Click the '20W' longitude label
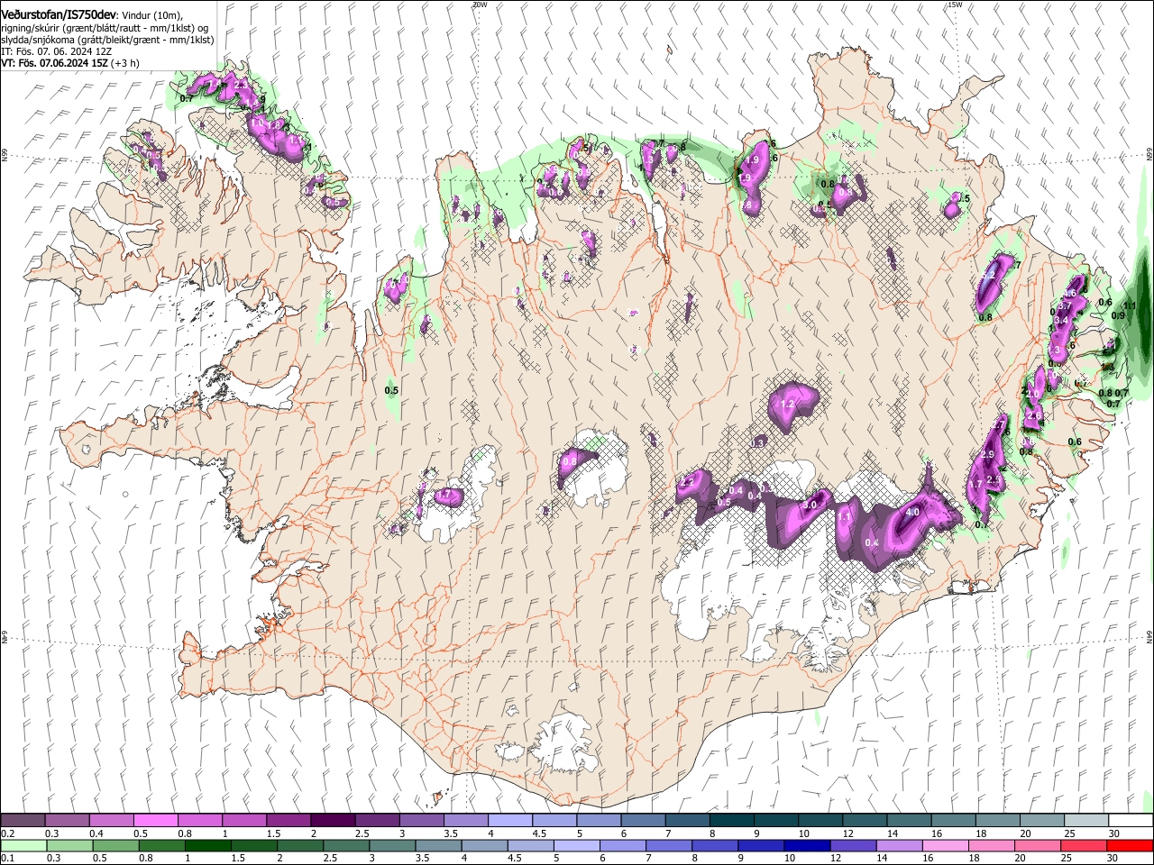This screenshot has height=865, width=1154. tap(480, 5)
